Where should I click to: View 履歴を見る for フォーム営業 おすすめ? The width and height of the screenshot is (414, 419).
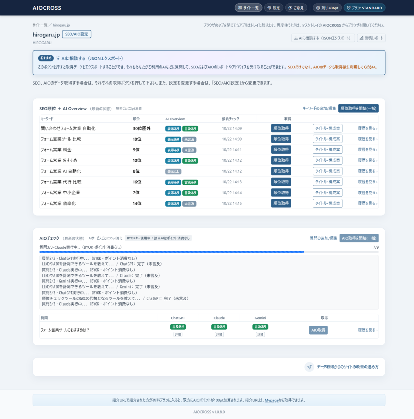click(x=367, y=161)
